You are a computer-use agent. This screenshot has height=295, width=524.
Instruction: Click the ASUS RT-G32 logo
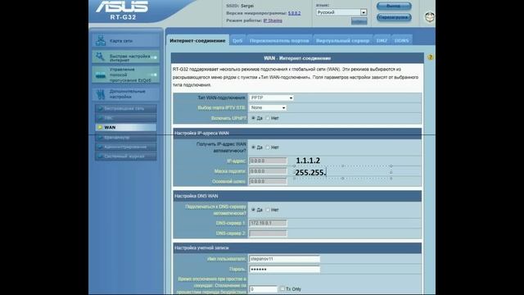pyautogui.click(x=122, y=11)
